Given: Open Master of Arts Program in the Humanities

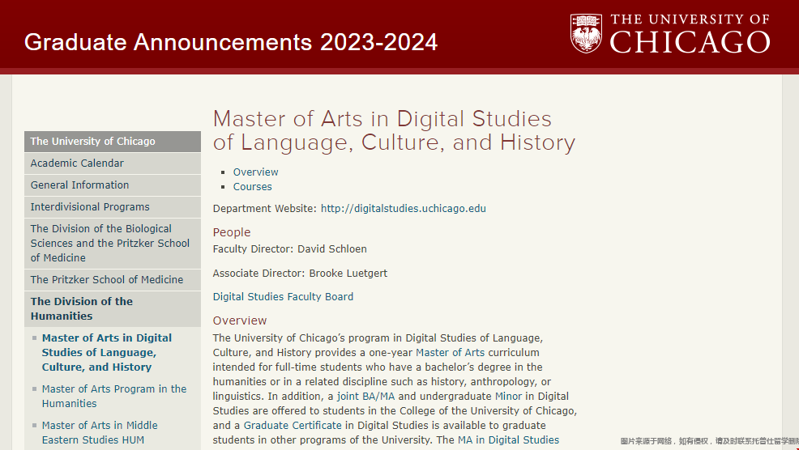Looking at the screenshot, I should (x=114, y=396).
